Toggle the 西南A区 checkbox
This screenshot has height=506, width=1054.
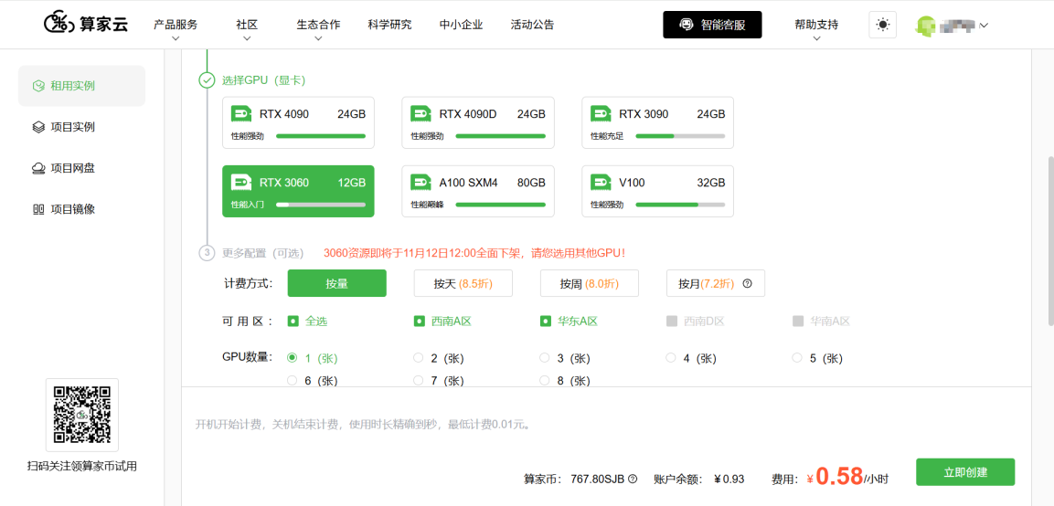419,322
